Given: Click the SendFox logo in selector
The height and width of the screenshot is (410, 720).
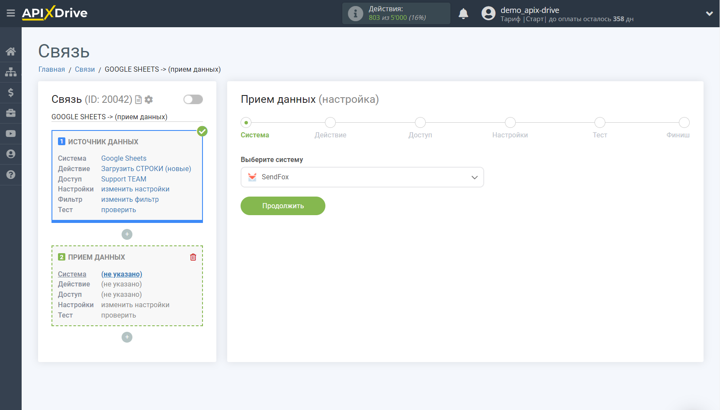Looking at the screenshot, I should click(x=252, y=177).
